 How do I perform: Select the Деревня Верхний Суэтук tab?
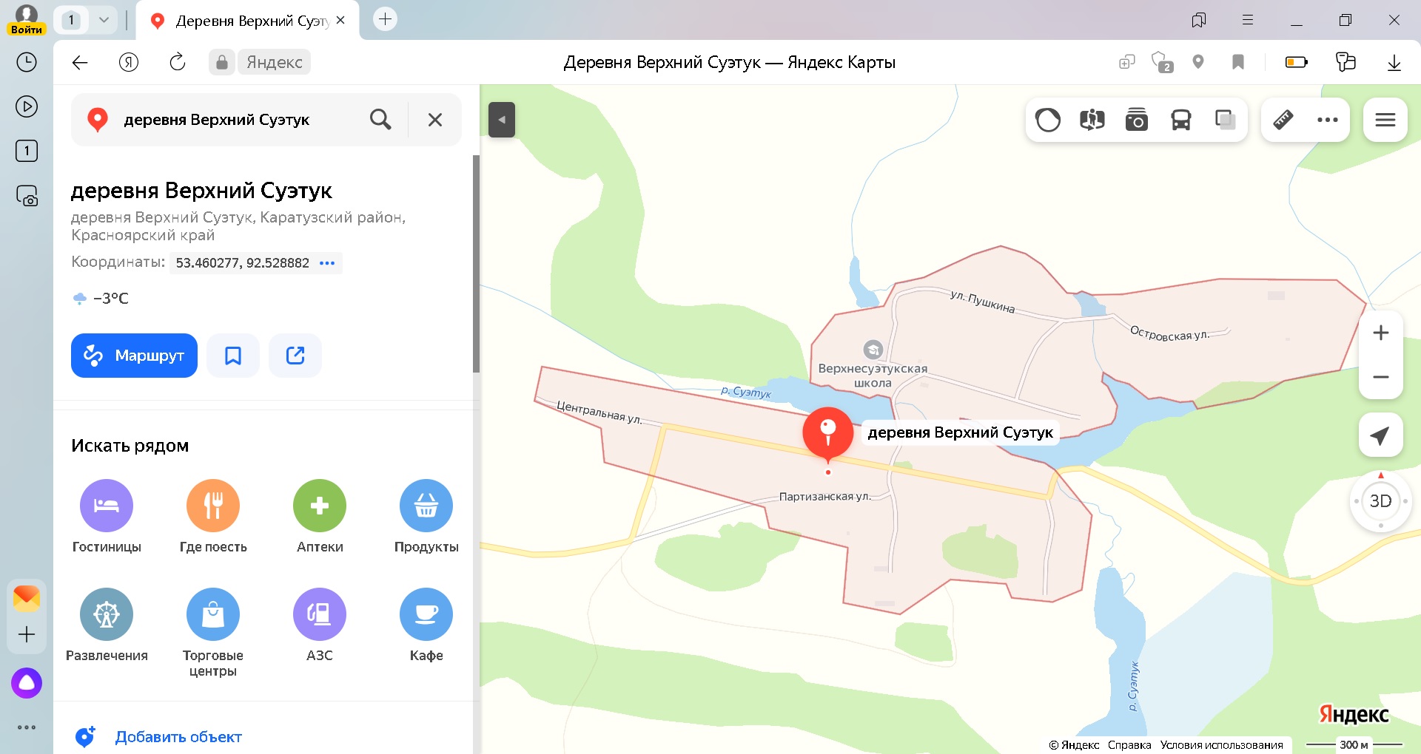pyautogui.click(x=247, y=21)
